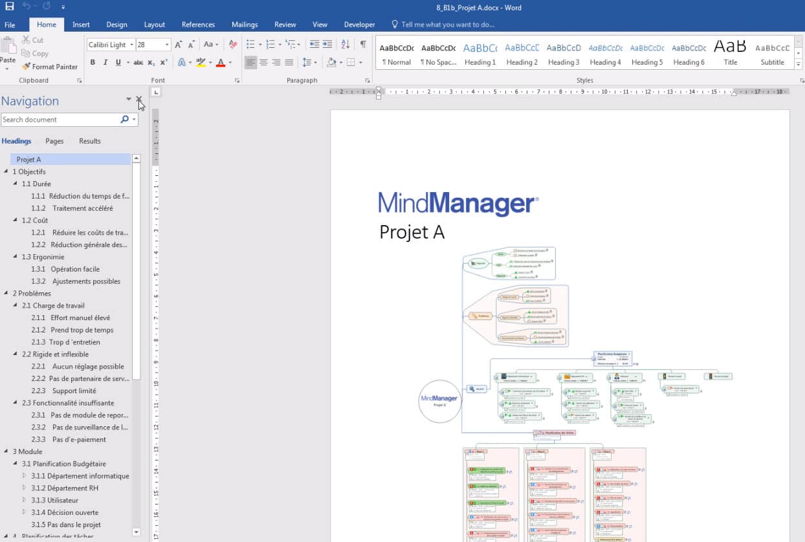
Task: Click the Sort icon
Action: 345,45
